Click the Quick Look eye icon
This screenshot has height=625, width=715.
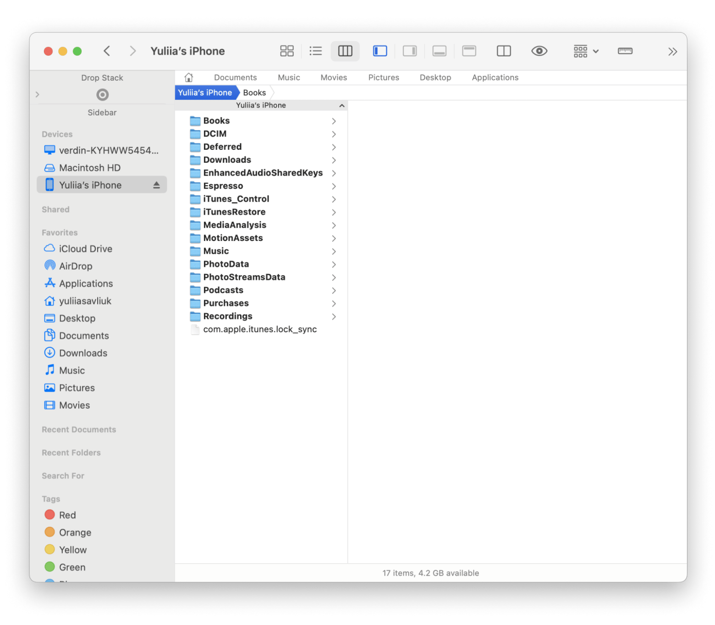click(539, 51)
